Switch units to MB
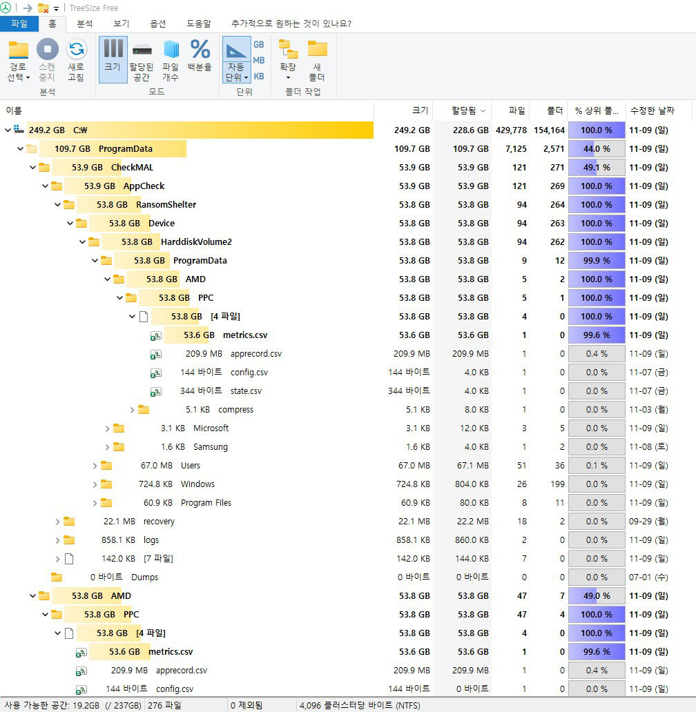The image size is (696, 712). click(x=258, y=61)
